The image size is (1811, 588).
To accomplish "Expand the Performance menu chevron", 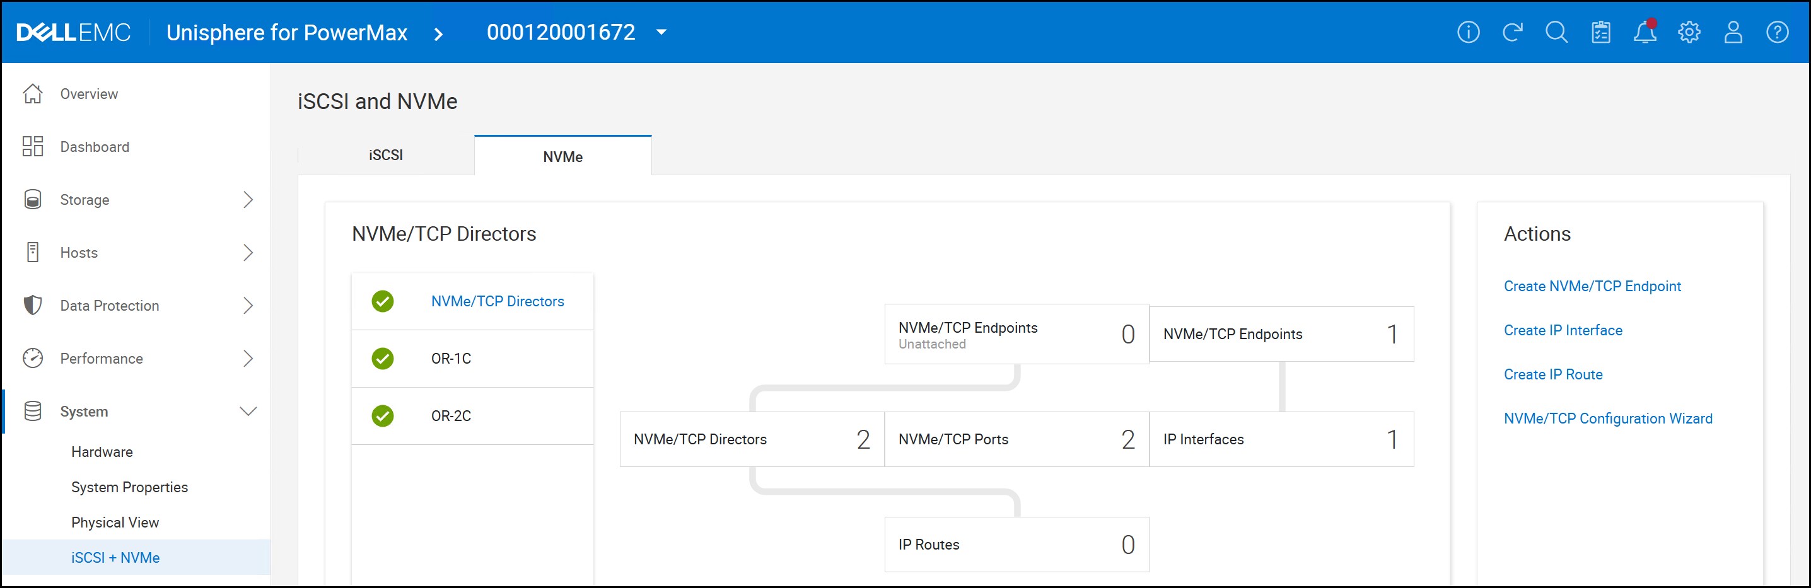I will [247, 358].
